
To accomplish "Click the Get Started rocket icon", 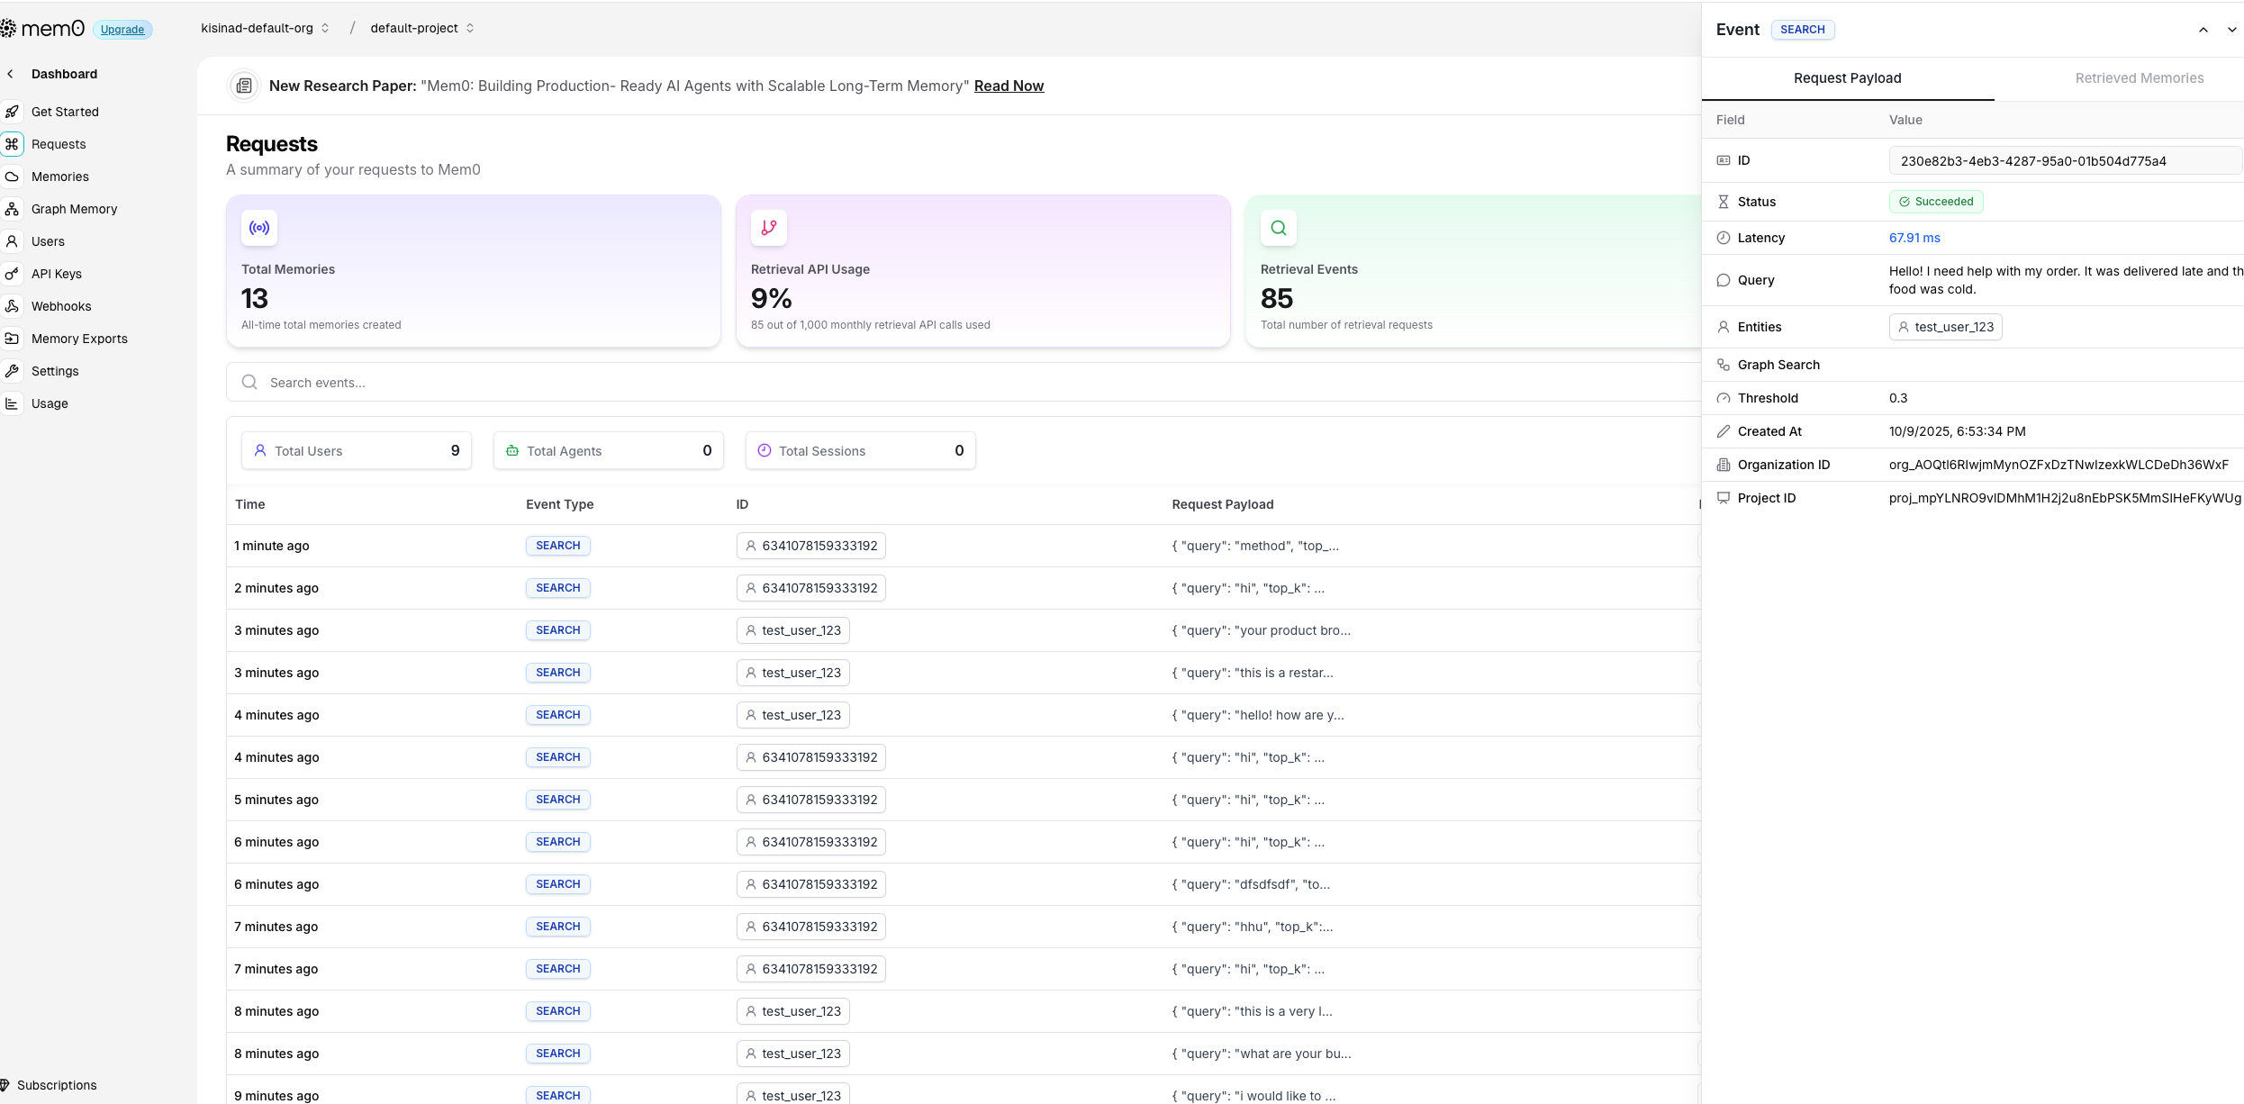I will pyautogui.click(x=12, y=112).
